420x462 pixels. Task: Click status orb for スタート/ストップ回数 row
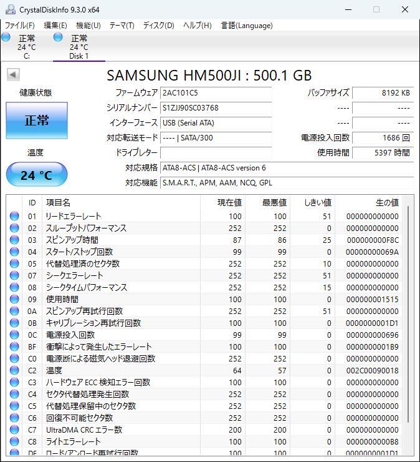[14, 252]
